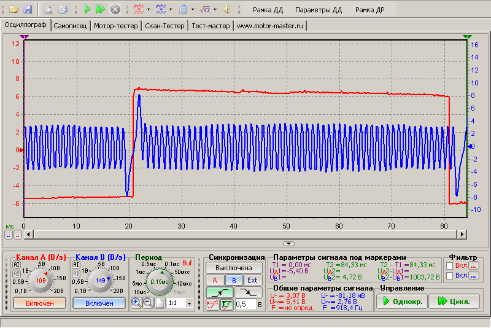Switch to the Мотор-тестер tab
The image size is (491, 328).
click(x=116, y=26)
